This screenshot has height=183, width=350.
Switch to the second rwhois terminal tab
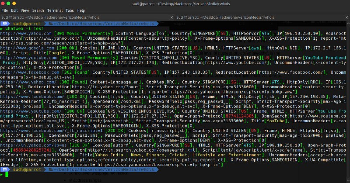tap(262, 17)
